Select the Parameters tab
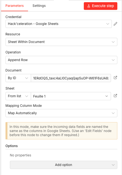 tap(15, 6)
